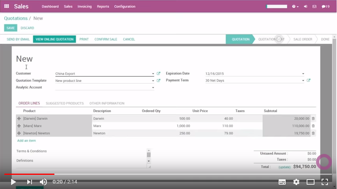Viewport: 337px width, 189px height.
Task: Click trash icon on the Newton row
Action: [x=313, y=133]
